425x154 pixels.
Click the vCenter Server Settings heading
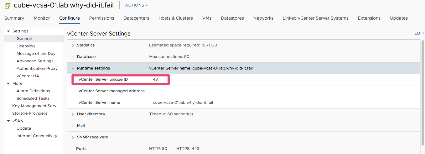pos(99,33)
